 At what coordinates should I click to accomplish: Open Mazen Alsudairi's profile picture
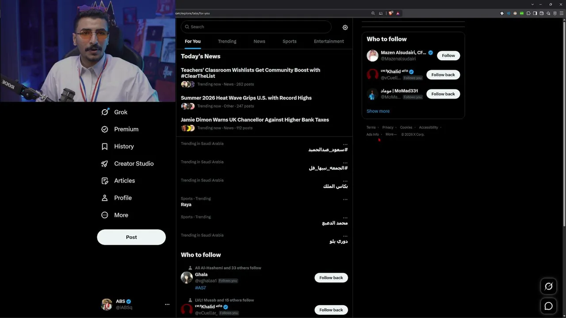click(x=372, y=56)
